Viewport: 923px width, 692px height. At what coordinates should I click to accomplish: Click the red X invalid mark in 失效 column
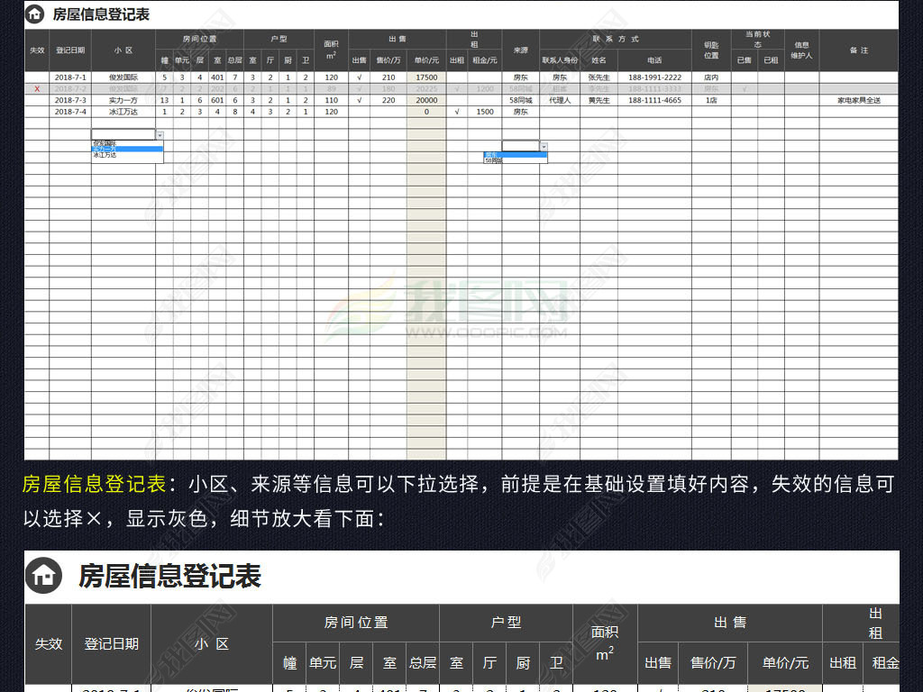point(37,89)
